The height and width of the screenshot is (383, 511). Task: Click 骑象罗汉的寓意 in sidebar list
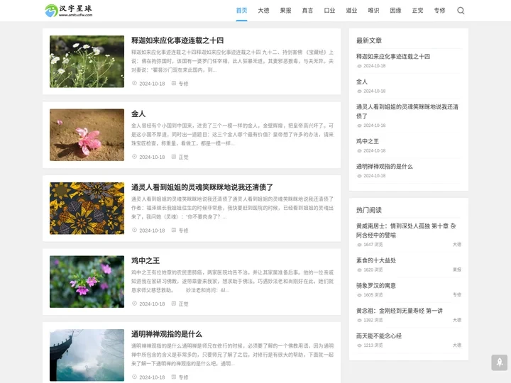point(376,285)
